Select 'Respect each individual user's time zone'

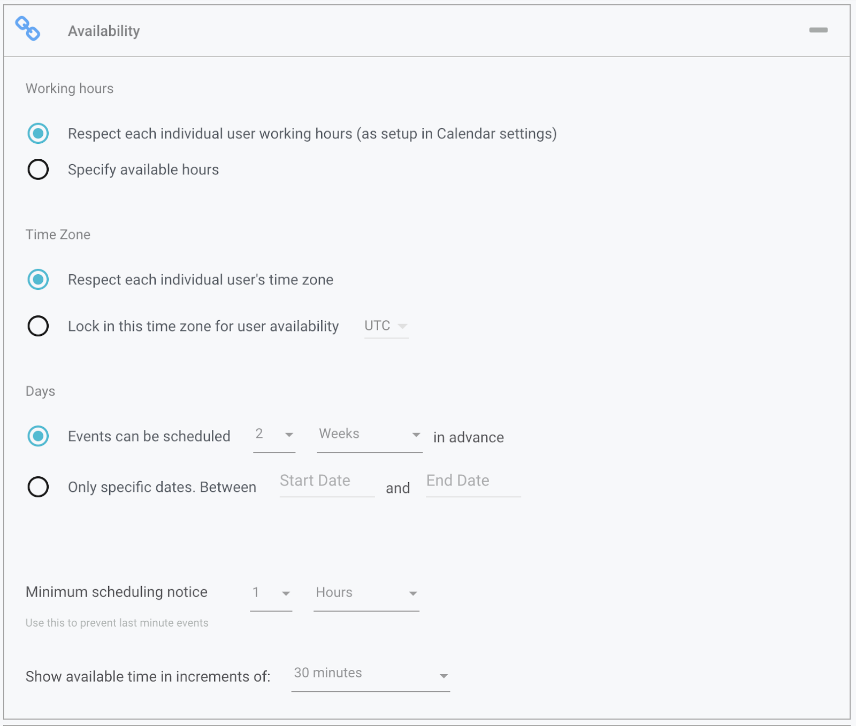(38, 279)
